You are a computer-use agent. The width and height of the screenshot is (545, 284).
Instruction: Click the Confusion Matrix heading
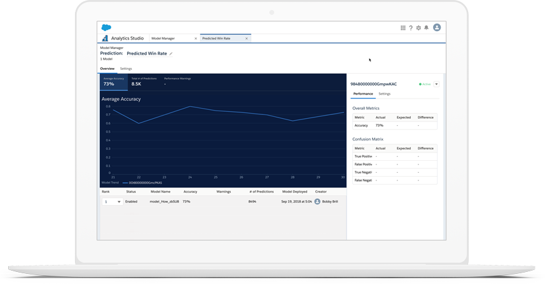point(368,139)
